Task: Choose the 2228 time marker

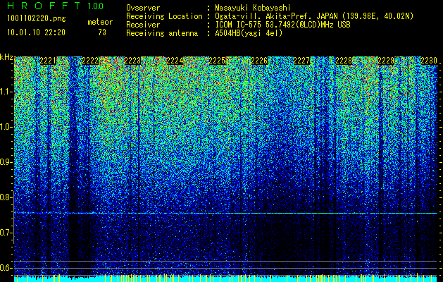Action: 344,61
